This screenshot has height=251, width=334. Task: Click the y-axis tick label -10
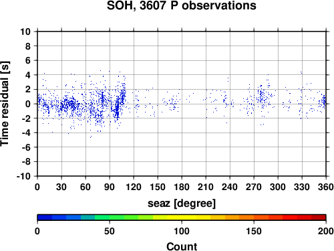[x=23, y=176]
